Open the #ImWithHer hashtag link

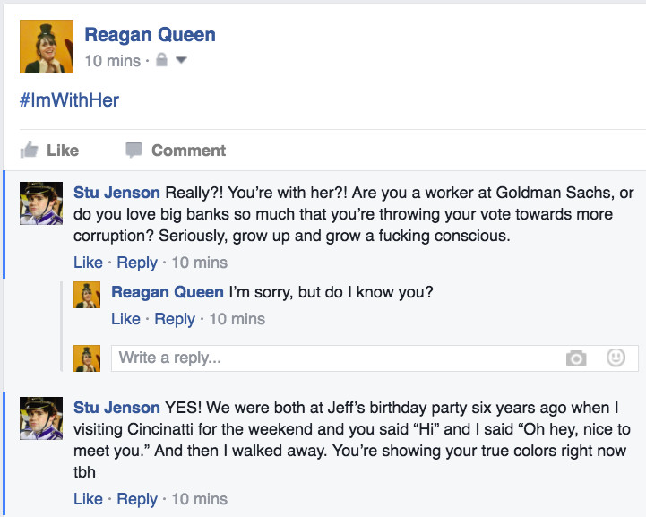point(69,100)
